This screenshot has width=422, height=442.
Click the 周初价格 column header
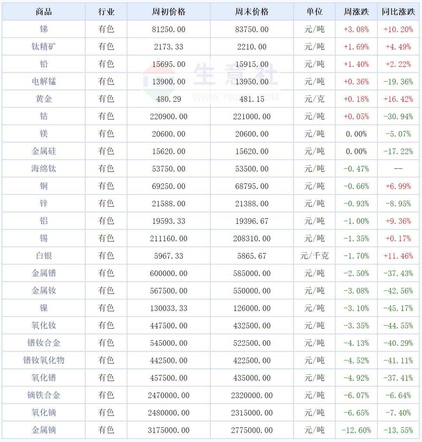click(x=169, y=12)
